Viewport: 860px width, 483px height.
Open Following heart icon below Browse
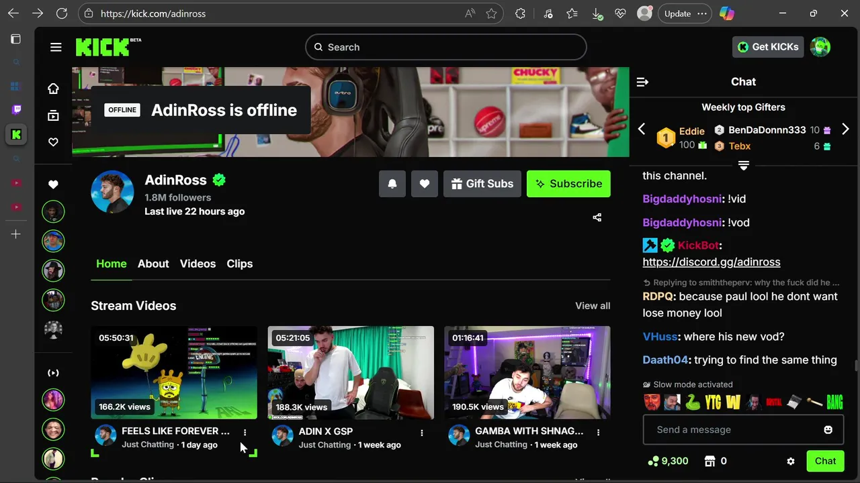(53, 142)
